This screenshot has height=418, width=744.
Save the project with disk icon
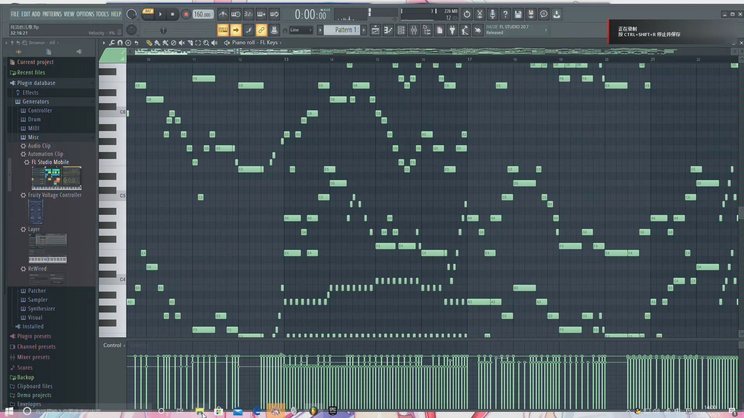pos(518,14)
